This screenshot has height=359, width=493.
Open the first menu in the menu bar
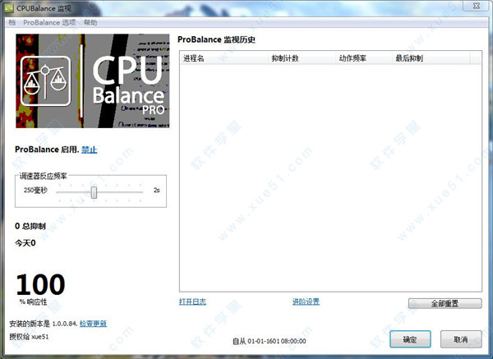click(12, 22)
